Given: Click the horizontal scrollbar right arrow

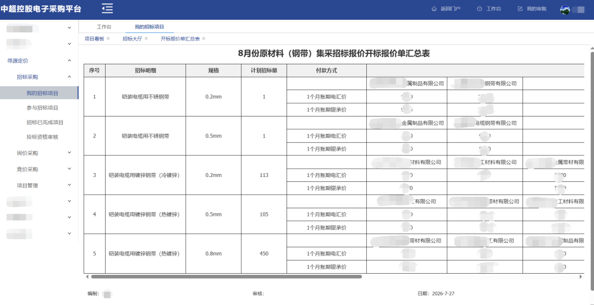Looking at the screenshot, I should point(581,276).
